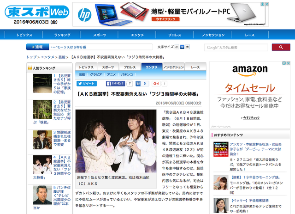Select the スポーツ tab above the article
The height and width of the screenshot is (214, 295).
[x=108, y=67]
